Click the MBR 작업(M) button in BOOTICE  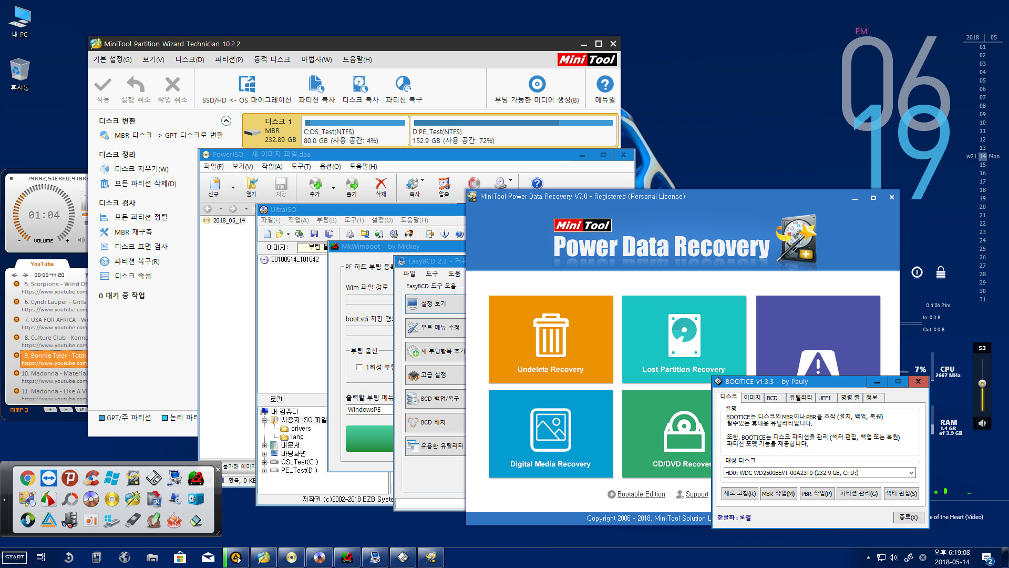(778, 494)
